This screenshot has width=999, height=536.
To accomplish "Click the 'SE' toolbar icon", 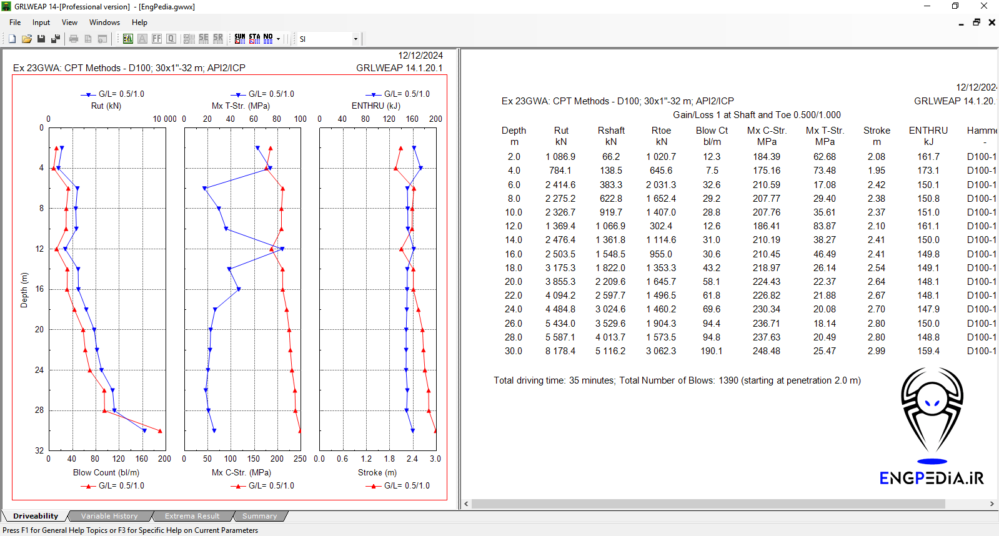I will click(204, 39).
